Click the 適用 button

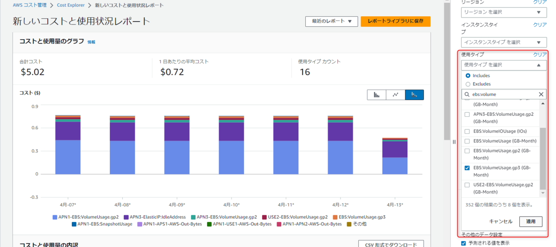click(x=531, y=222)
